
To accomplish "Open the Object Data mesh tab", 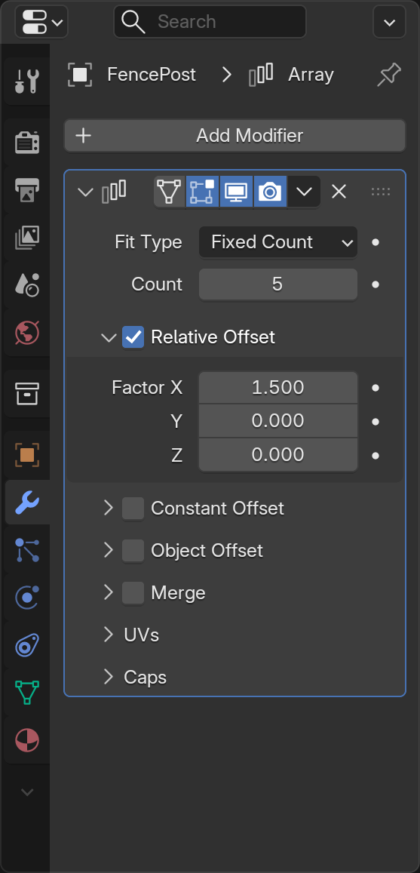I will pyautogui.click(x=26, y=693).
